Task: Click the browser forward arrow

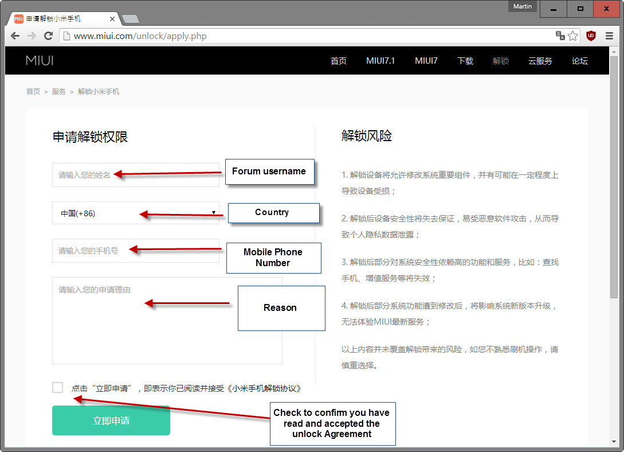Action: (32, 36)
